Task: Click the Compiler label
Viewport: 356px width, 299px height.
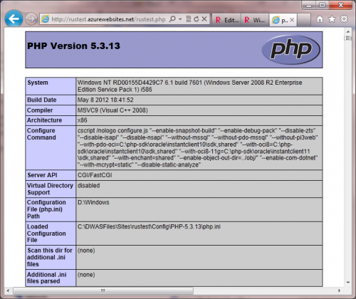Action: (40, 110)
